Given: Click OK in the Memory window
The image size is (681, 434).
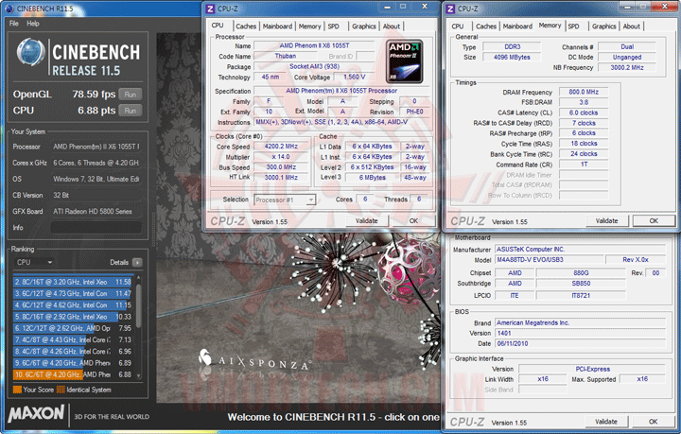Looking at the screenshot, I should pyautogui.click(x=654, y=221).
